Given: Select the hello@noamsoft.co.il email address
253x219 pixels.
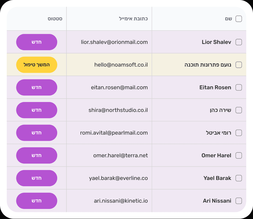Looking at the screenshot, I should (x=121, y=65).
